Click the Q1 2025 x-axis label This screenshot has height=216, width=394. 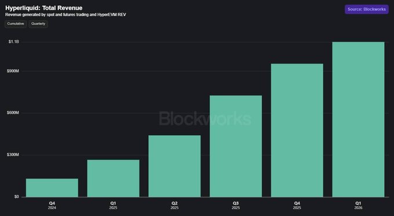click(x=114, y=205)
